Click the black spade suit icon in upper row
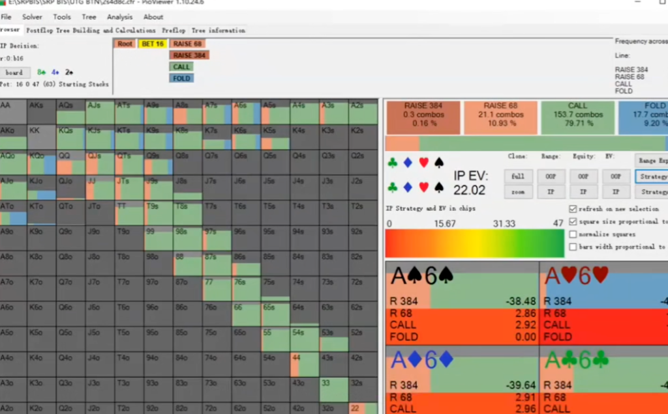 [x=439, y=163]
